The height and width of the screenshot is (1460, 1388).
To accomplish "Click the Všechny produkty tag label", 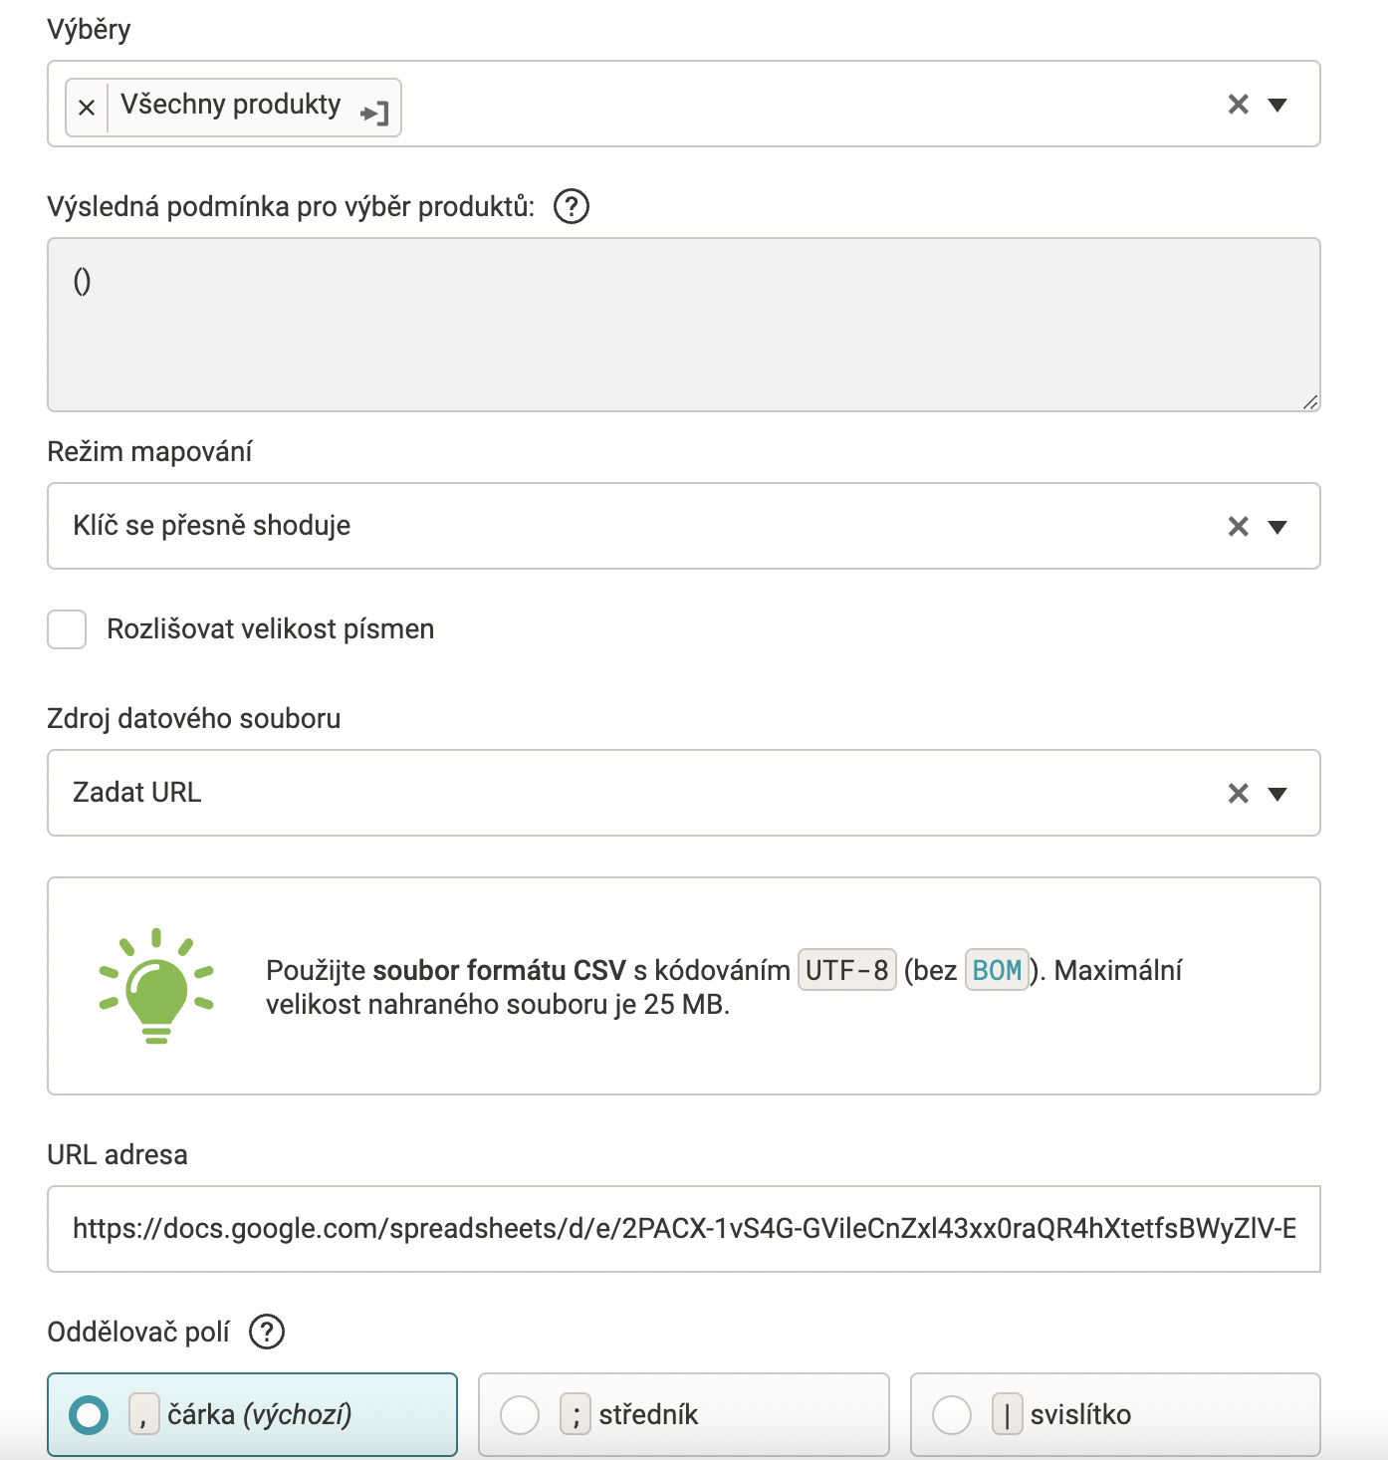I will click(x=231, y=105).
